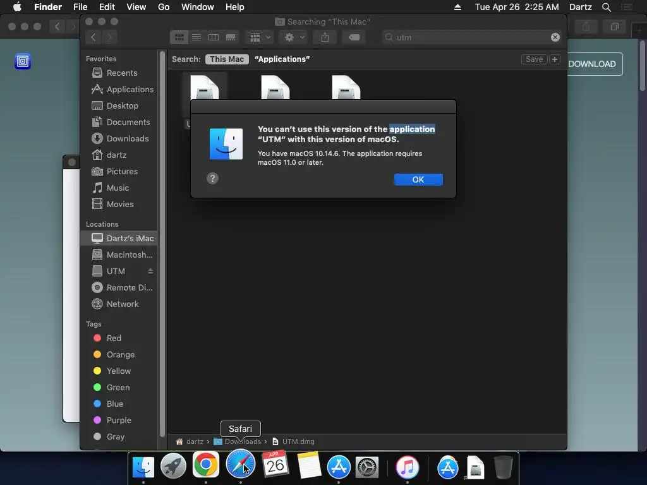The width and height of the screenshot is (647, 485).
Task: Click dartz in the path bar
Action: [190, 441]
